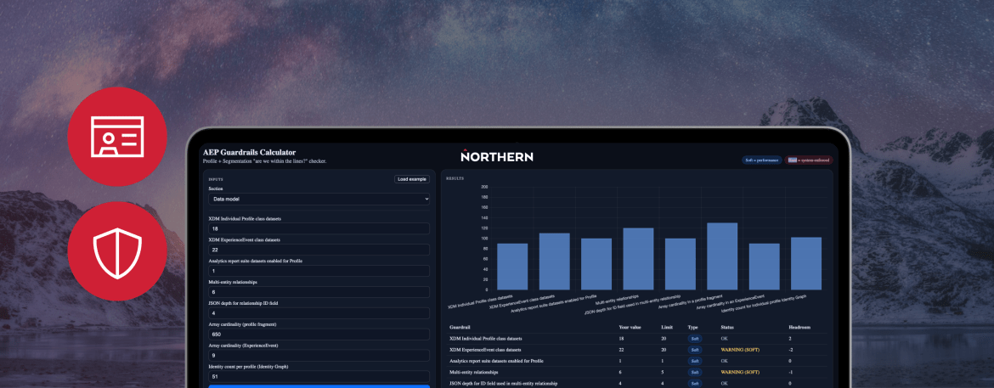Click the 'Guardrail' table column header
This screenshot has height=388, width=994.
tap(460, 327)
